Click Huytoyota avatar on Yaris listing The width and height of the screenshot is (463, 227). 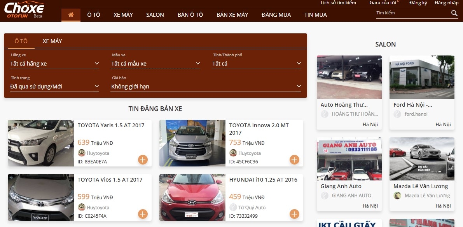(x=82, y=153)
